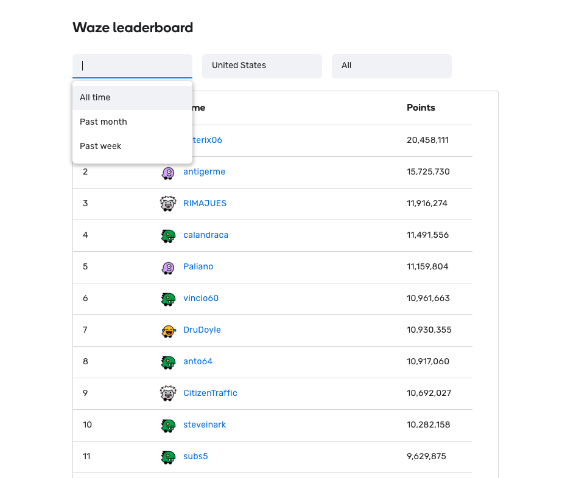
Task: Click steveinark's green avatar icon
Action: point(168,424)
